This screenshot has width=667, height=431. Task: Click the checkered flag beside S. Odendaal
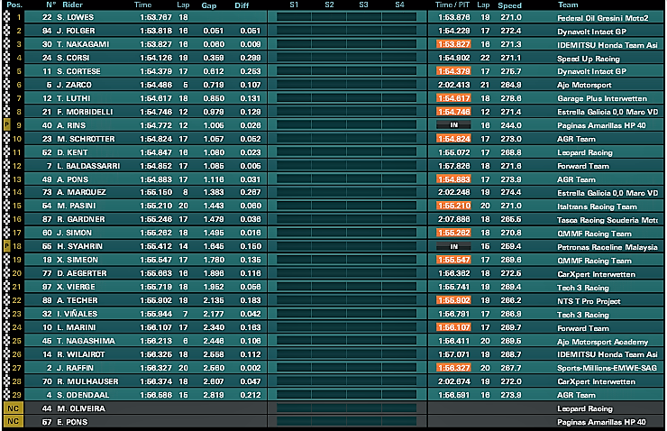[7, 395]
